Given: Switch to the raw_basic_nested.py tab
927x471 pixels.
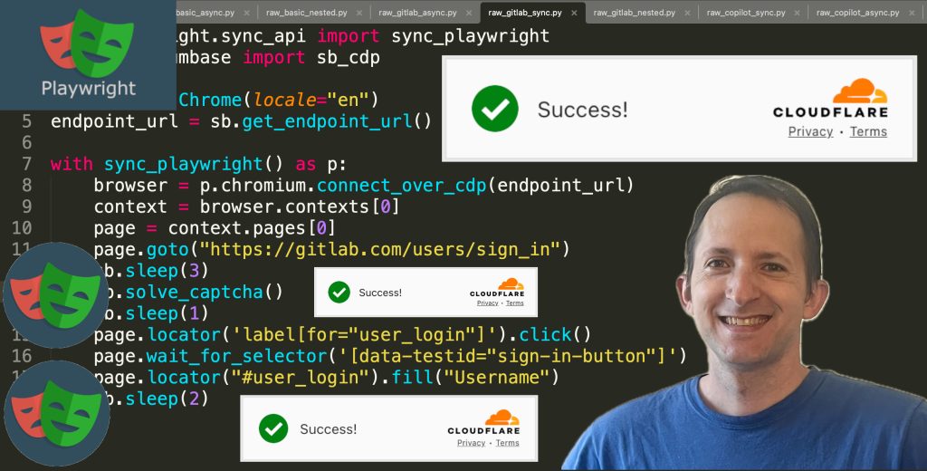Looking at the screenshot, I should (307, 13).
